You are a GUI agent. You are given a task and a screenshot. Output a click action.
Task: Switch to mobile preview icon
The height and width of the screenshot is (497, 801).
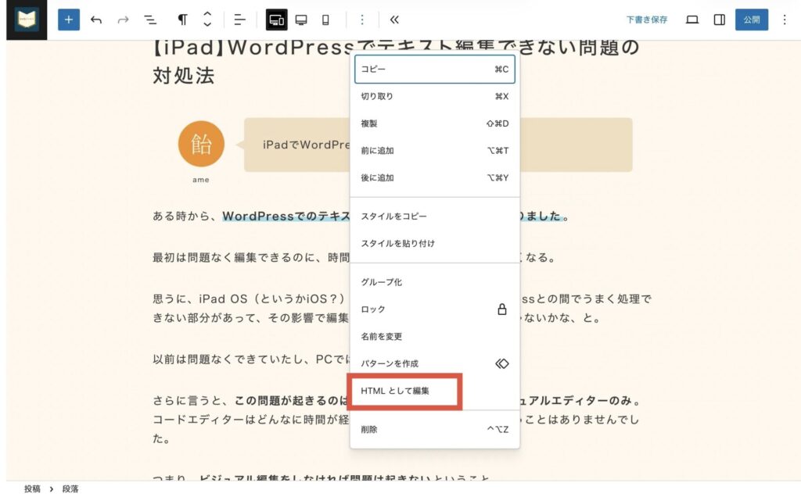pos(325,20)
